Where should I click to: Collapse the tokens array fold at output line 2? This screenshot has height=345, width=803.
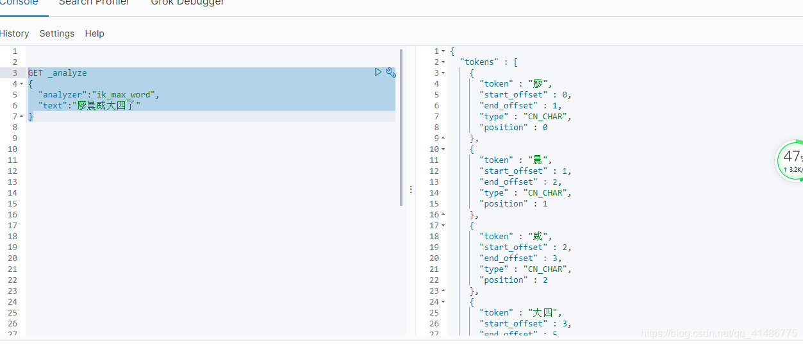click(443, 62)
